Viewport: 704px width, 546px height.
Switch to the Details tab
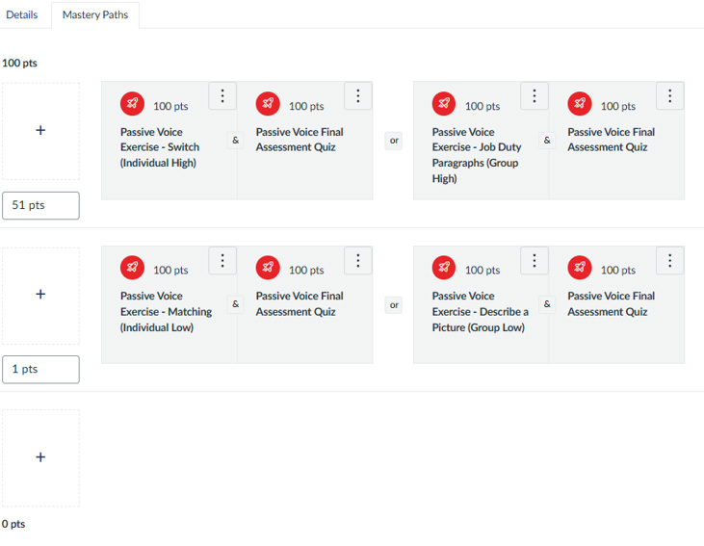coord(22,15)
